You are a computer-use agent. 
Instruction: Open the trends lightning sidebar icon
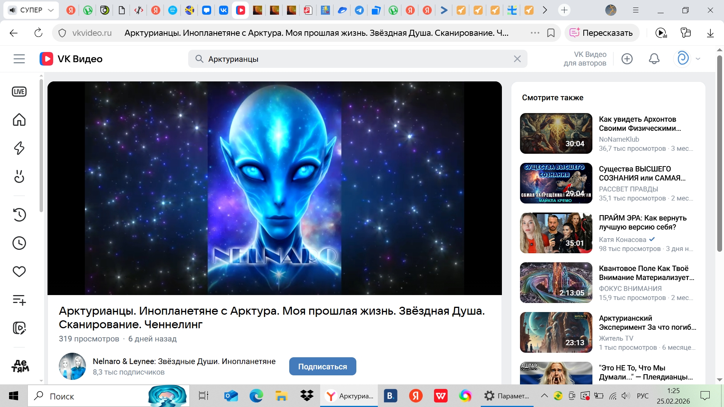(19, 148)
